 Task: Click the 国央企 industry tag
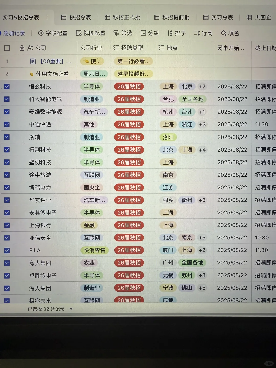tap(92, 188)
